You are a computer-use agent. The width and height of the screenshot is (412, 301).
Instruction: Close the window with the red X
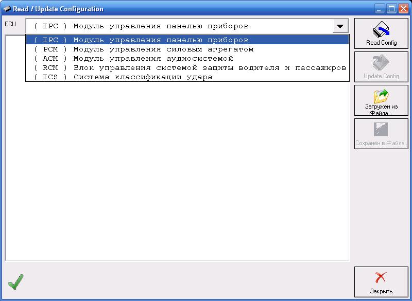pos(404,9)
